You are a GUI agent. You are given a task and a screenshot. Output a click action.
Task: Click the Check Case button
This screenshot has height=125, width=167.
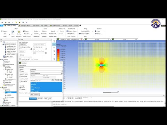tap(23, 45)
